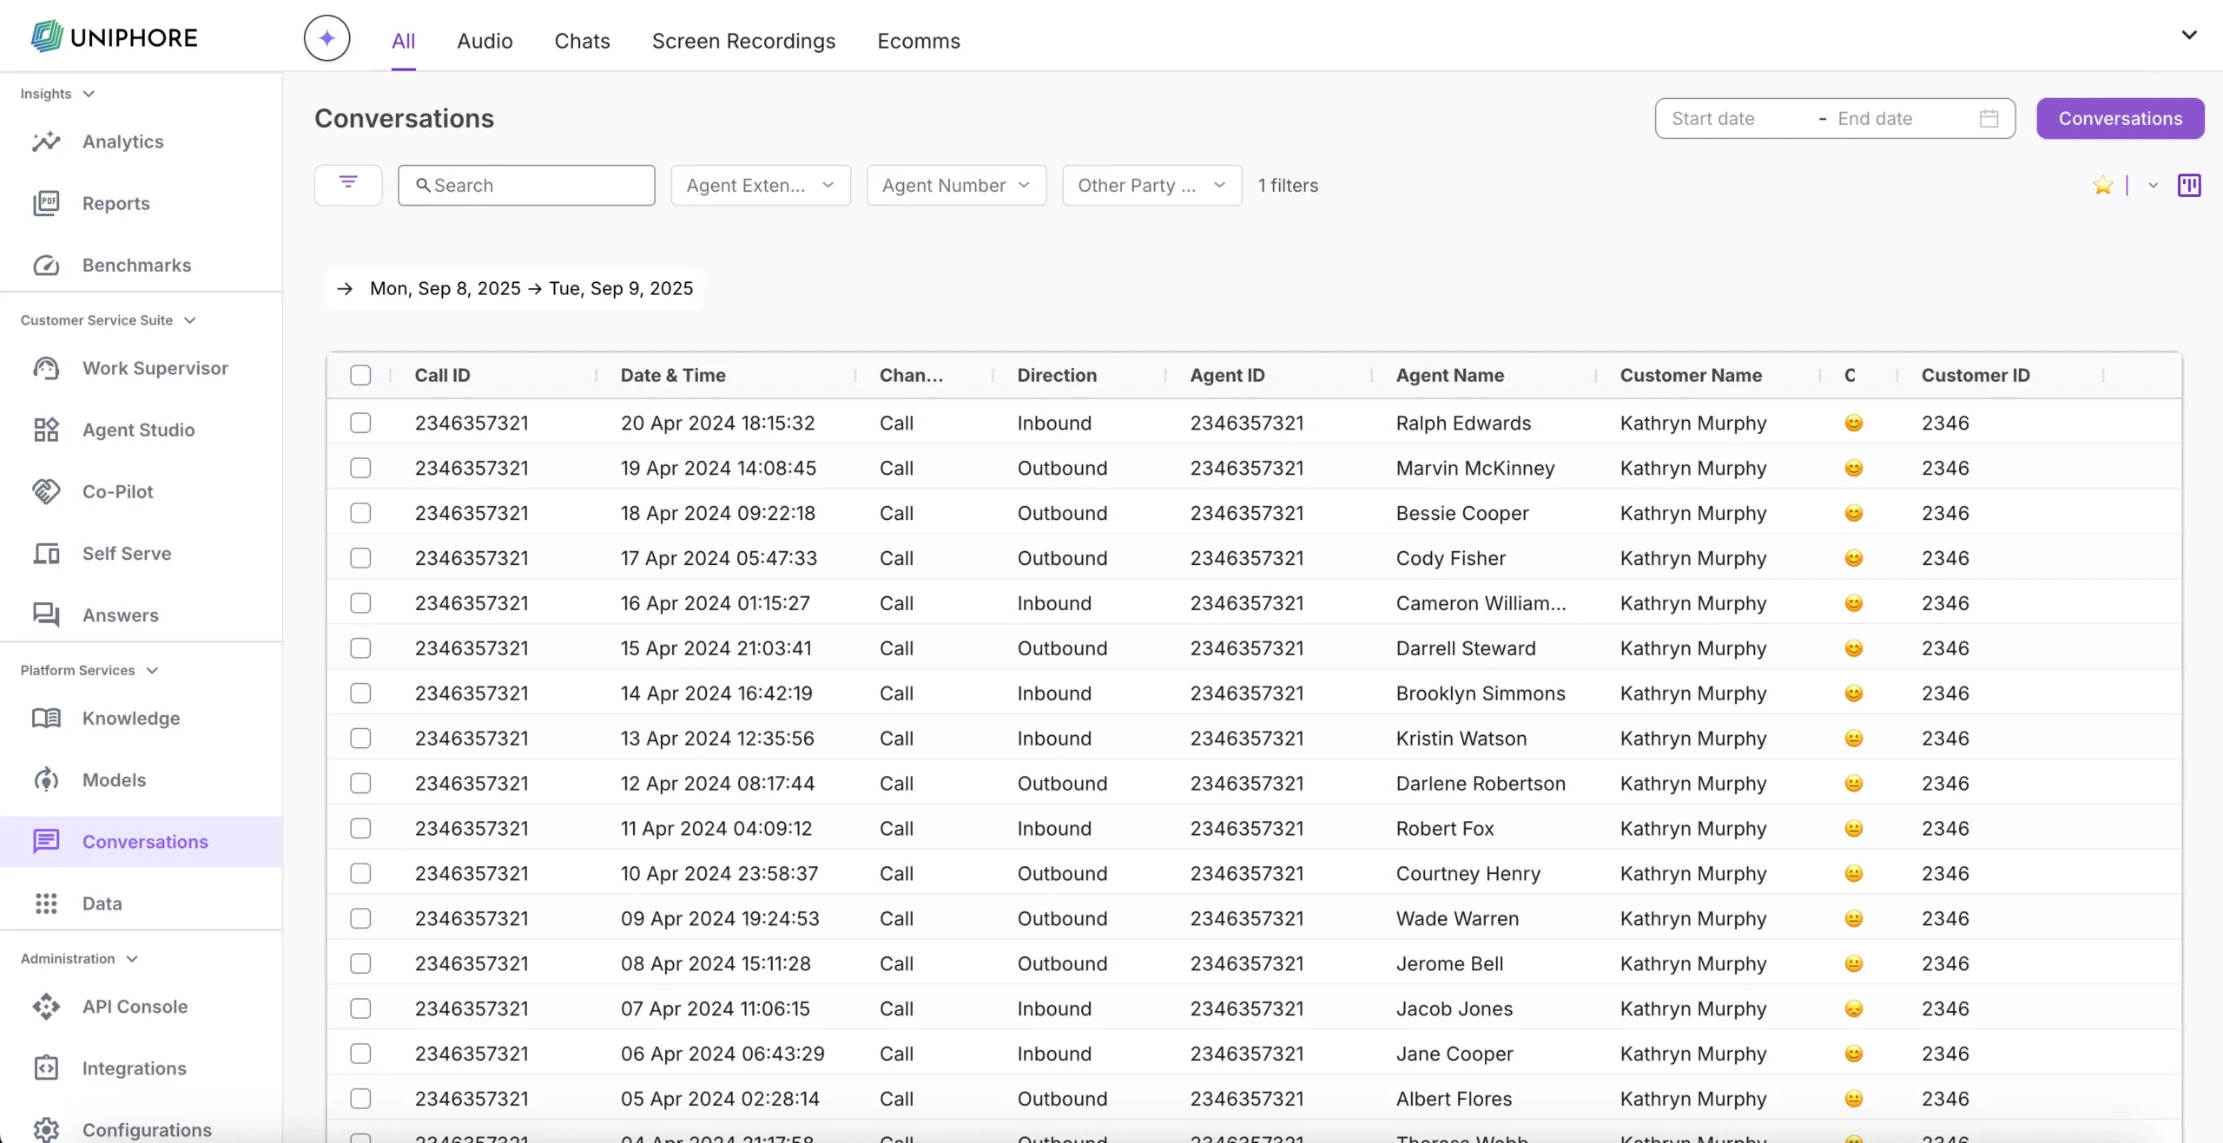Switch to the Chats tab
The image size is (2223, 1143).
[582, 41]
